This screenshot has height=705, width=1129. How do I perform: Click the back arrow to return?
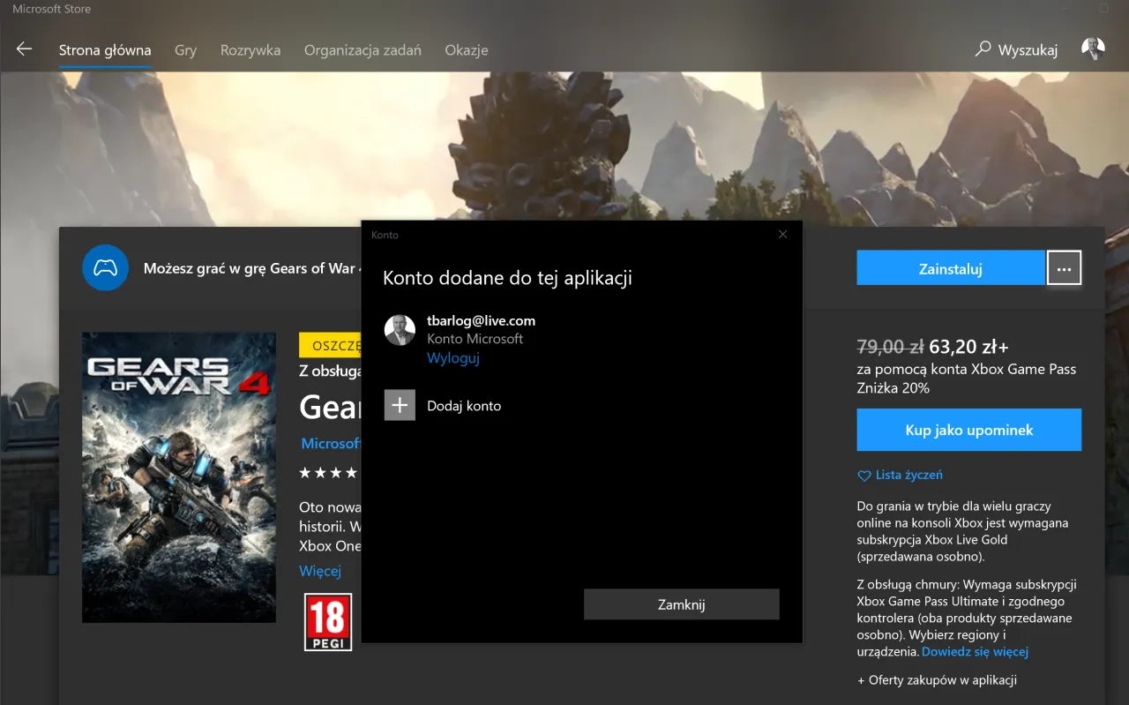[x=23, y=49]
